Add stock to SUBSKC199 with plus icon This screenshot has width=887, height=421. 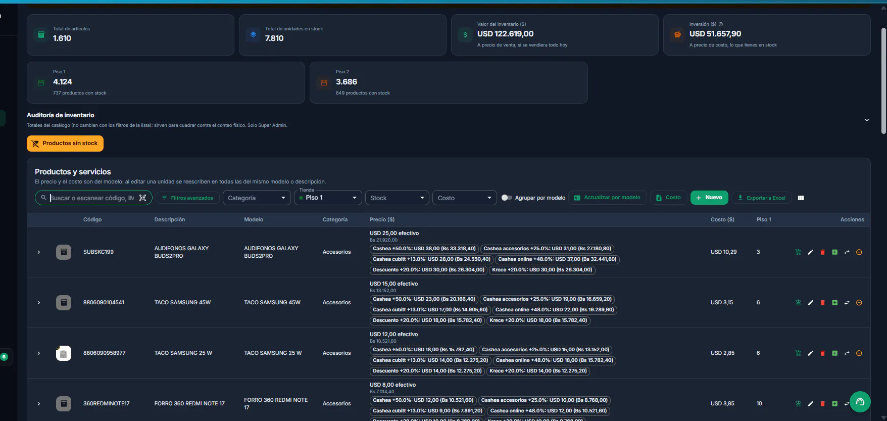[834, 252]
